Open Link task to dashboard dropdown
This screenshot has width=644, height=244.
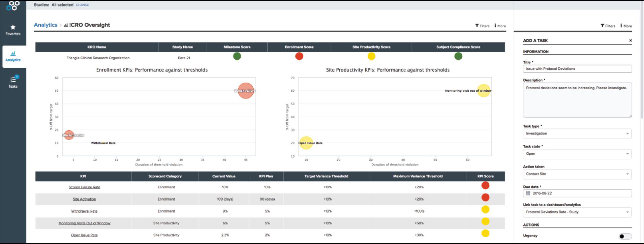pos(627,212)
